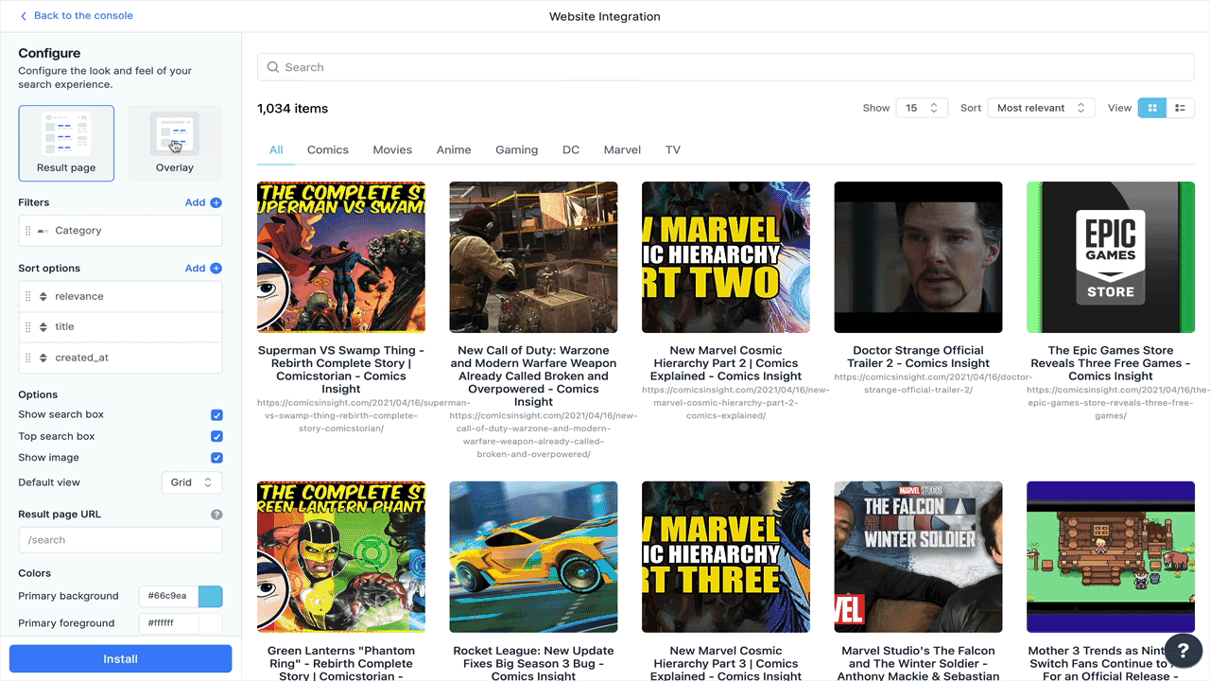Click the title row drag handle
This screenshot has width=1210, height=681.
[28, 327]
